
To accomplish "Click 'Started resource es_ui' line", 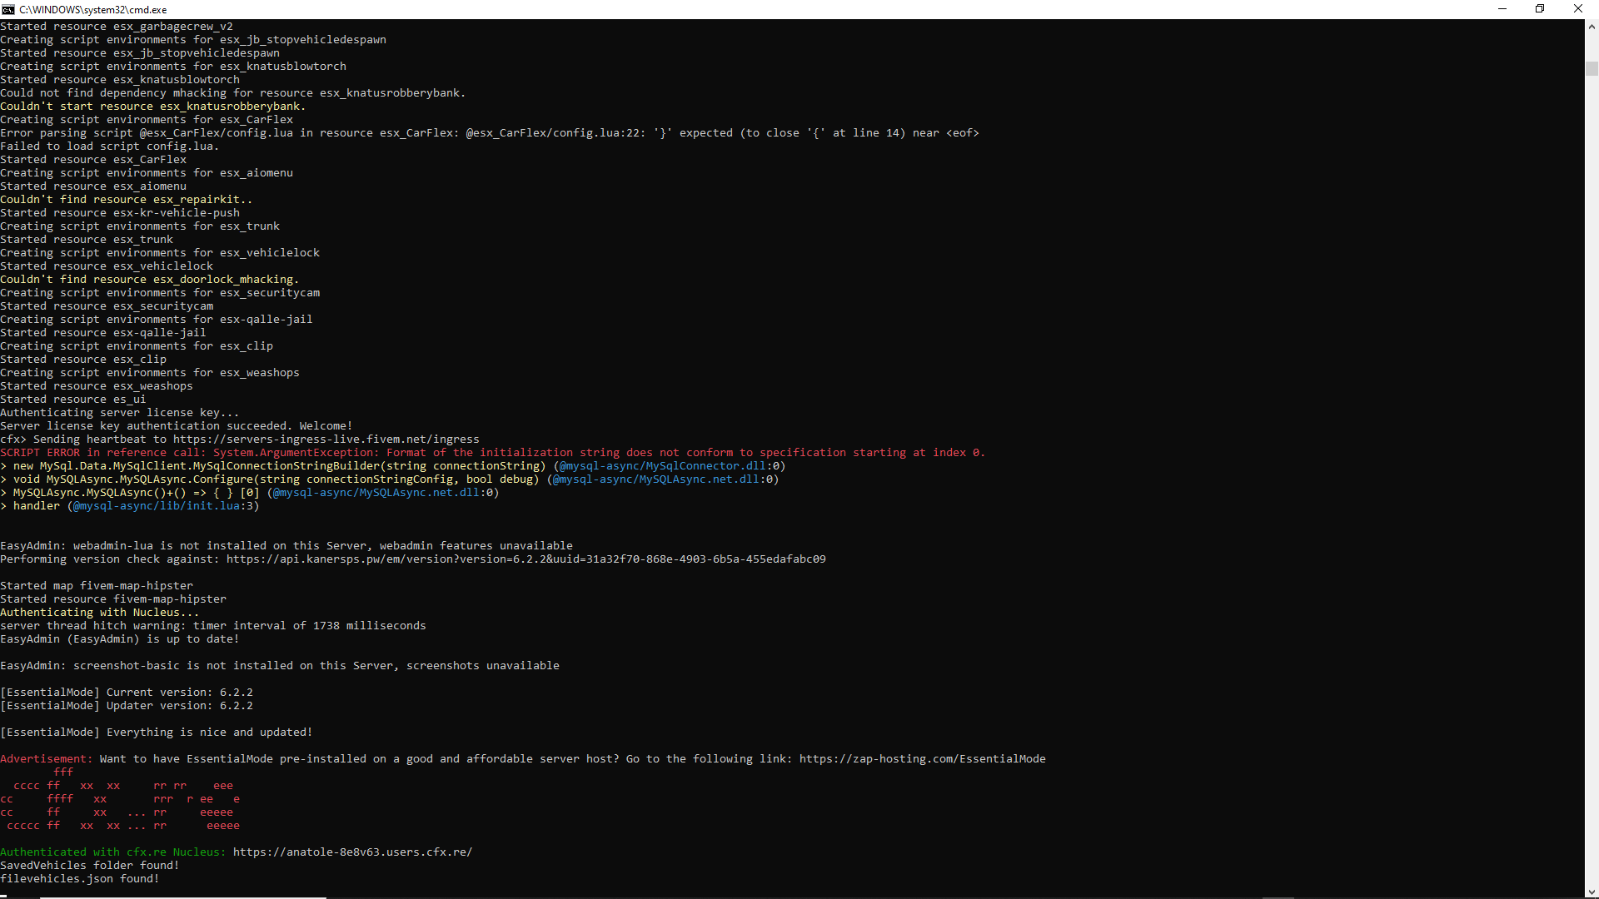I will click(73, 400).
